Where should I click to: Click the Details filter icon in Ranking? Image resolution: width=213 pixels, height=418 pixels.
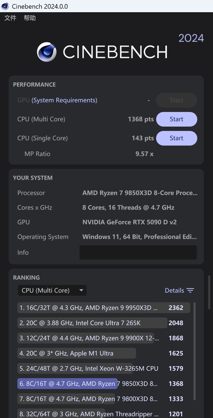191,290
